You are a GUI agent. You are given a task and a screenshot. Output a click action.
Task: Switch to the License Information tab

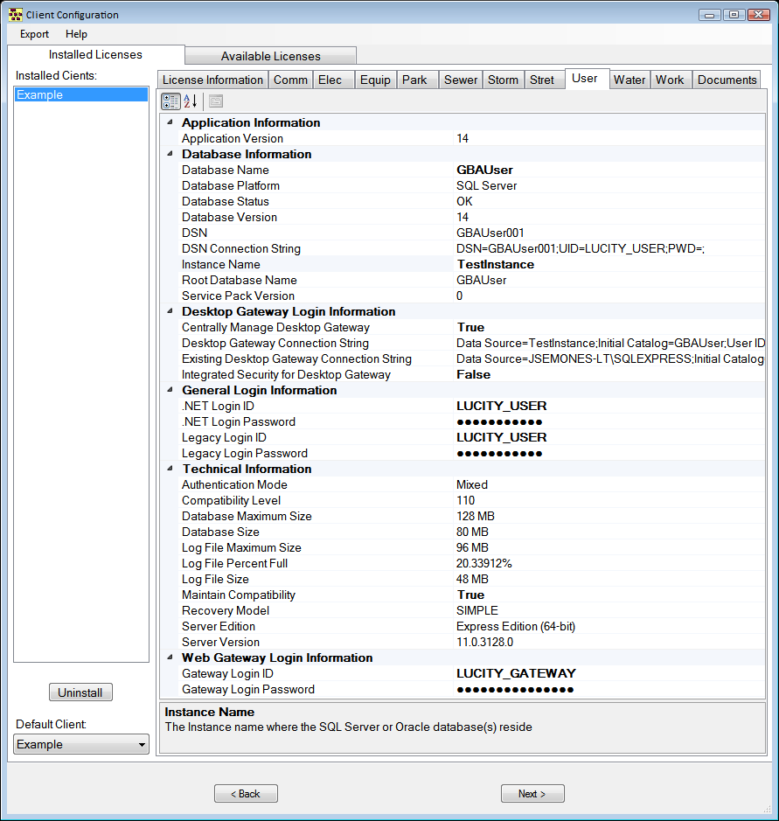coord(212,79)
